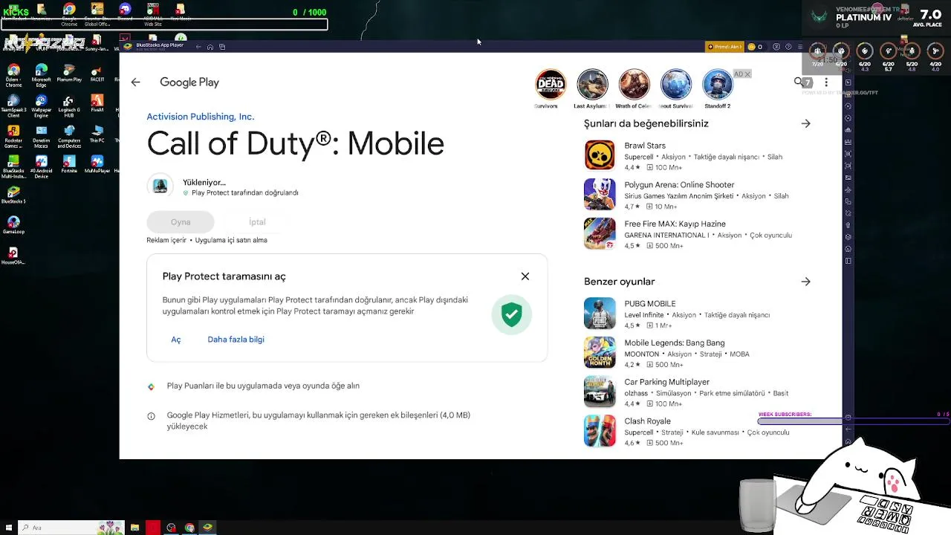Screen dimensions: 951x535
Task: Open the GameLoop desktop shortcut
Action: (x=13, y=225)
